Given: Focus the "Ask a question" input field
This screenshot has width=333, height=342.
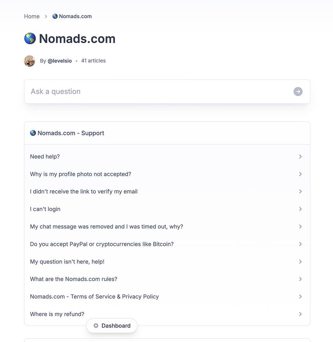Looking at the screenshot, I should pyautogui.click(x=157, y=92).
